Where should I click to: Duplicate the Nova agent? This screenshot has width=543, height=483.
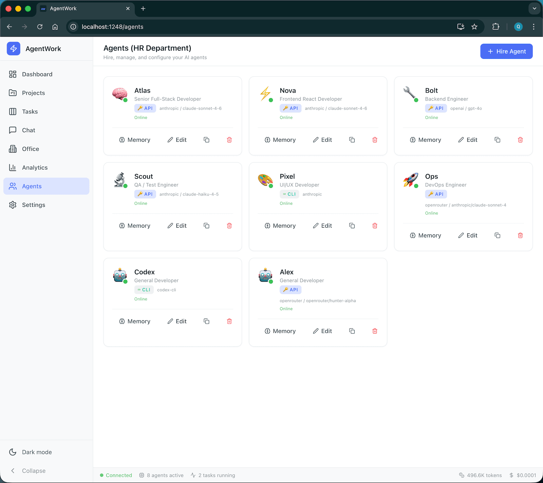click(352, 140)
